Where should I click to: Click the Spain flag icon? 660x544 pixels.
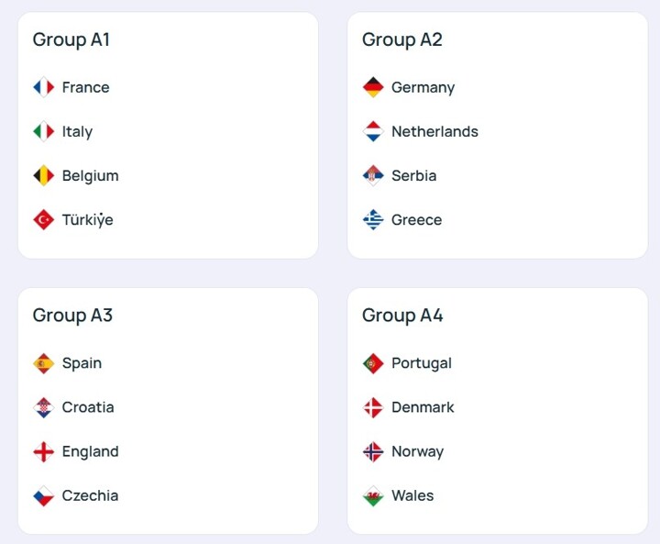click(x=43, y=363)
